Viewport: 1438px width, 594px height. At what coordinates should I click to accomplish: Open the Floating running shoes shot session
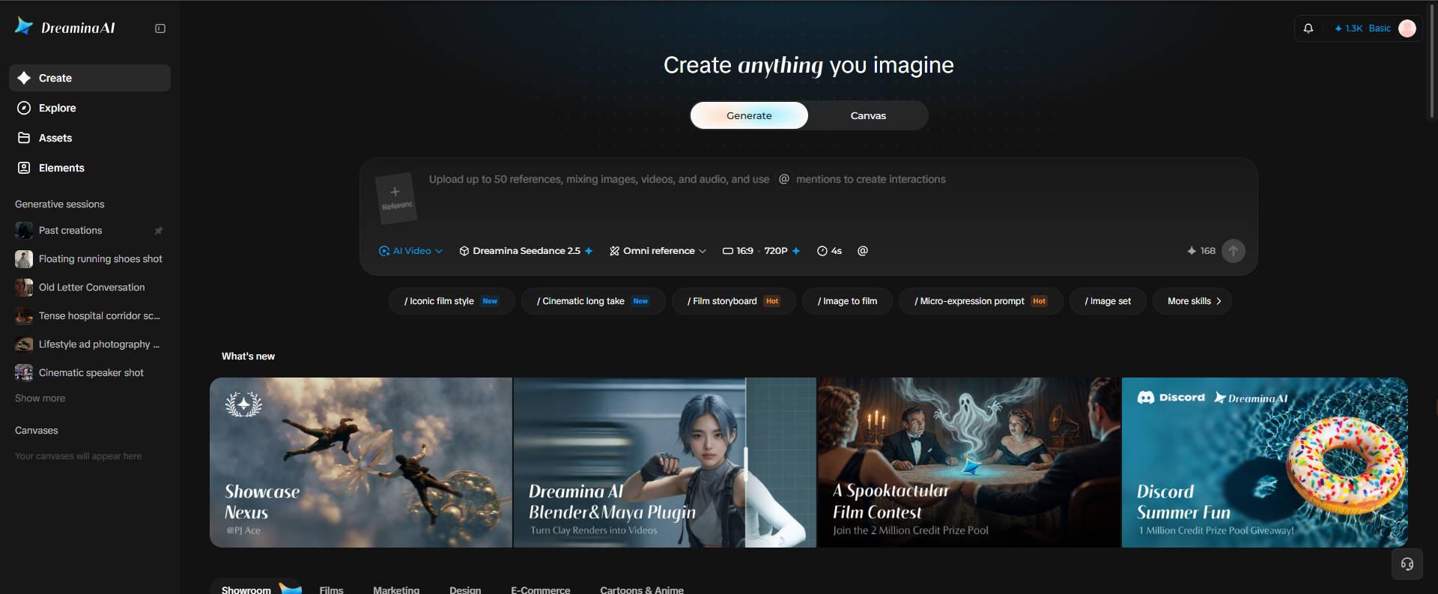90,259
